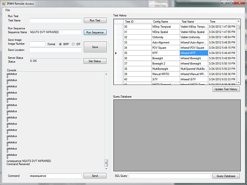This screenshot has width=247, height=185.
Task: Select the IDF format radio button
Action: coord(73,44)
